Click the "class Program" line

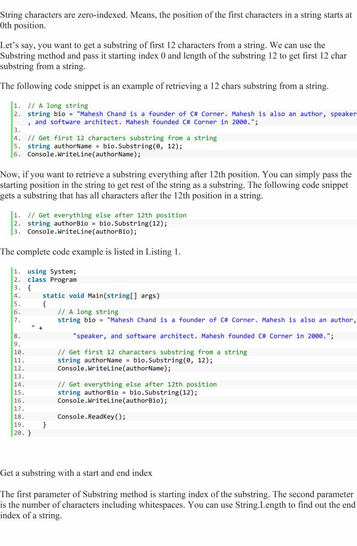click(52, 280)
